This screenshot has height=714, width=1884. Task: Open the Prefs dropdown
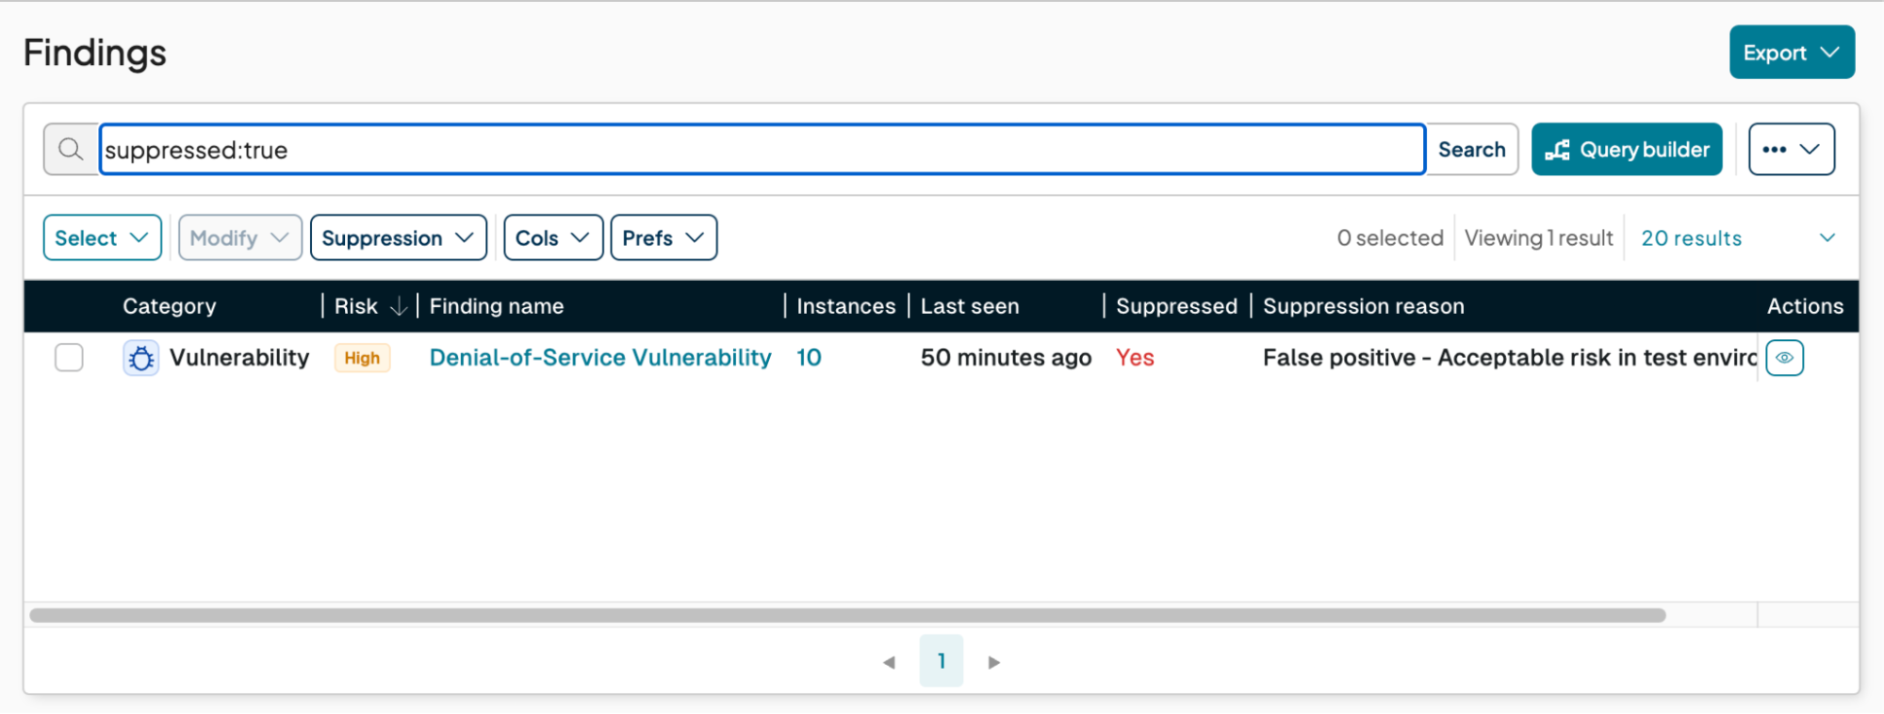click(663, 238)
